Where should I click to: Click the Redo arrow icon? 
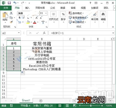pos(23,3)
